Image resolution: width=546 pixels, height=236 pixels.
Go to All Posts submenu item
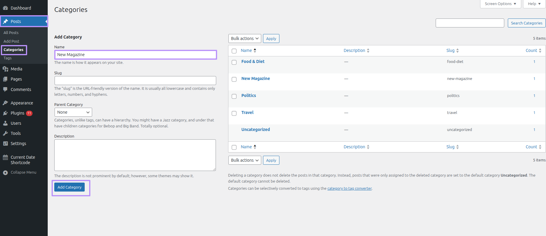[x=11, y=33]
